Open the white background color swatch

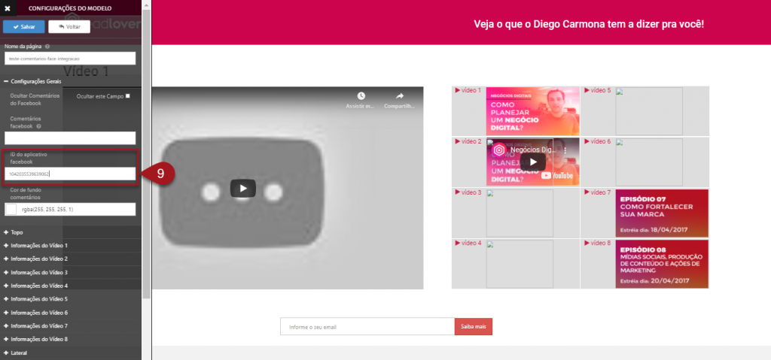click(x=11, y=209)
